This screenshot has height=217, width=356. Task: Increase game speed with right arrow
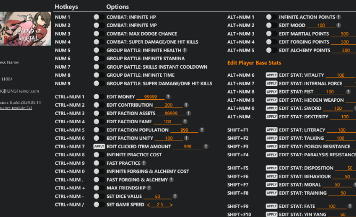point(172,205)
